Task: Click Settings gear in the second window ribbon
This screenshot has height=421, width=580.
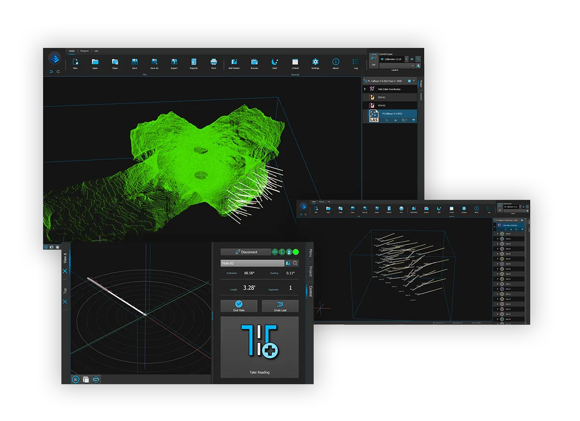Action: coord(464,208)
